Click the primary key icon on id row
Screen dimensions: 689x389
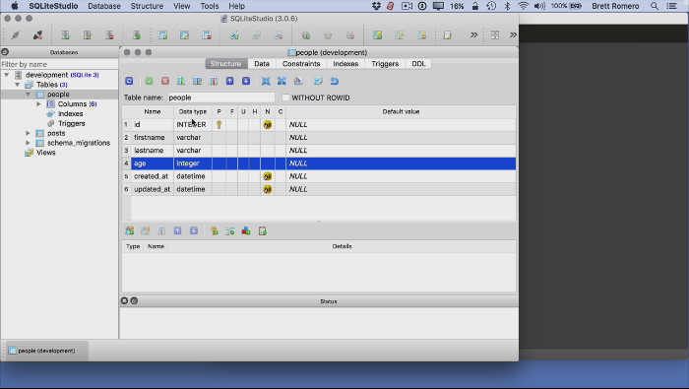[x=219, y=125]
